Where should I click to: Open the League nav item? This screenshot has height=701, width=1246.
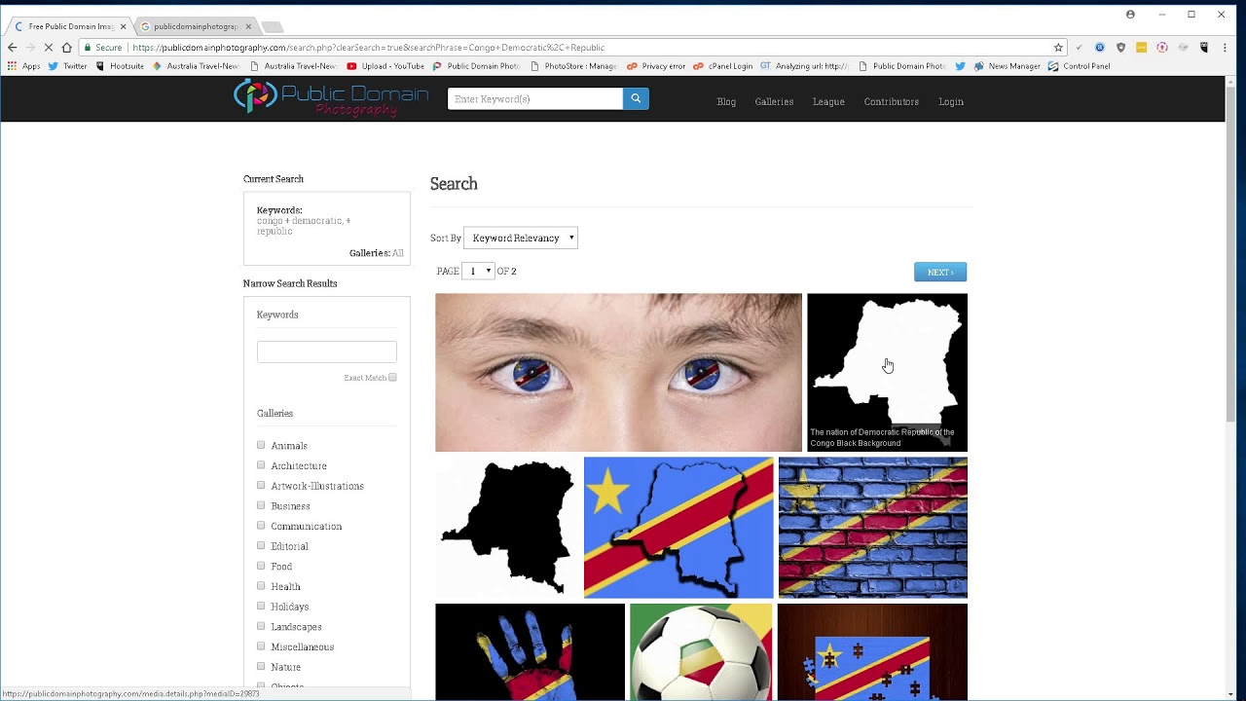pos(828,101)
